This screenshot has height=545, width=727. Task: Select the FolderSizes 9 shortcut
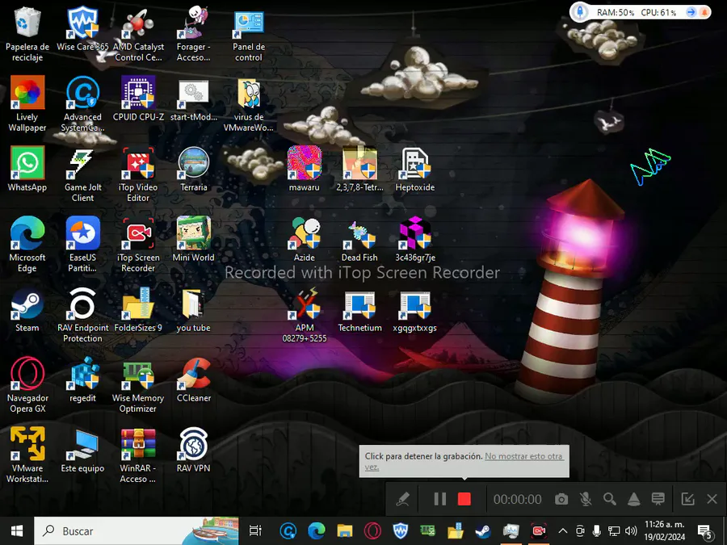click(x=138, y=309)
